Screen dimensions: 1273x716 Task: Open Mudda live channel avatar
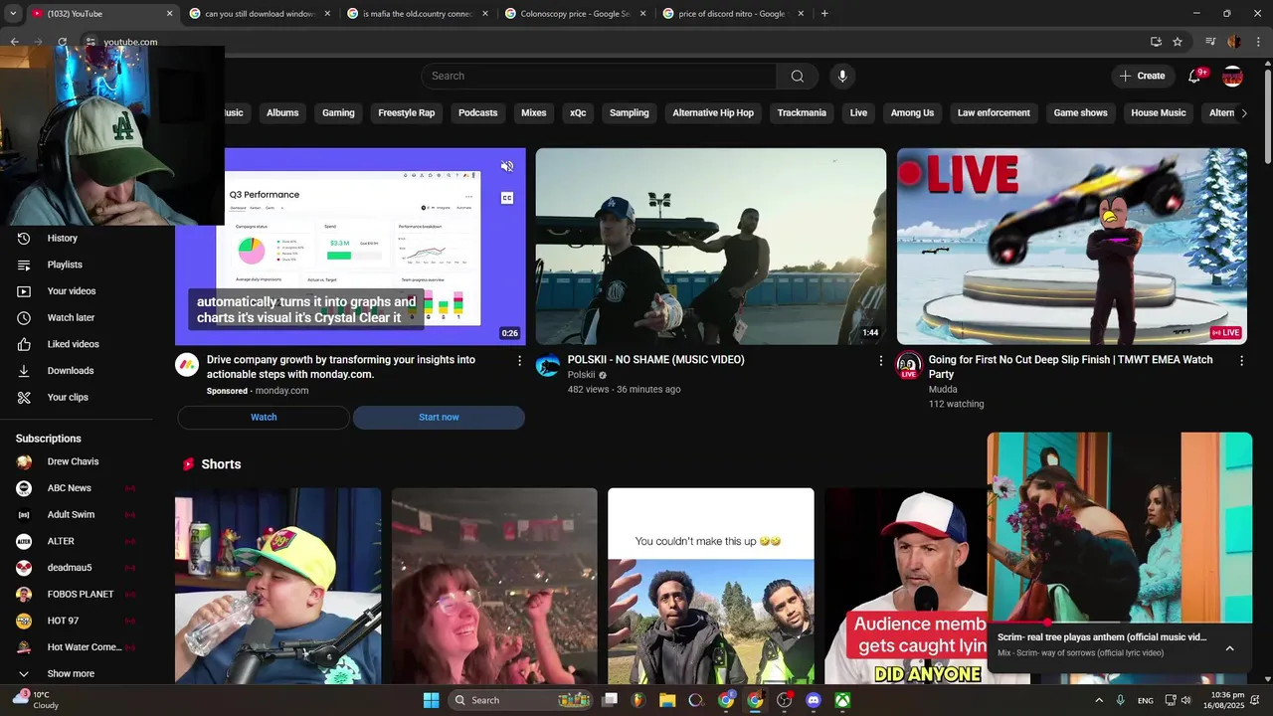point(908,365)
